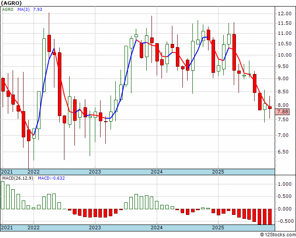Click the 10.50 price axis label

[285, 44]
